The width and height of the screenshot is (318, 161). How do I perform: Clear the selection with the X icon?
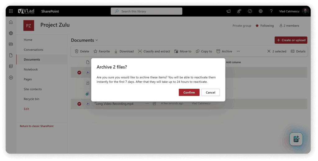point(269,51)
